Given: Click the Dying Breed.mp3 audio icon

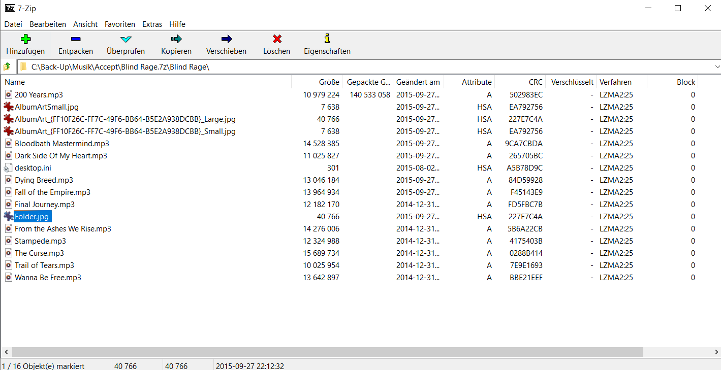Looking at the screenshot, I should click(9, 180).
